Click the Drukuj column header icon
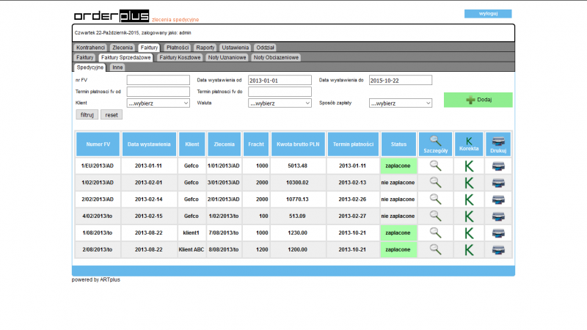This screenshot has width=587, height=330. coord(498,142)
